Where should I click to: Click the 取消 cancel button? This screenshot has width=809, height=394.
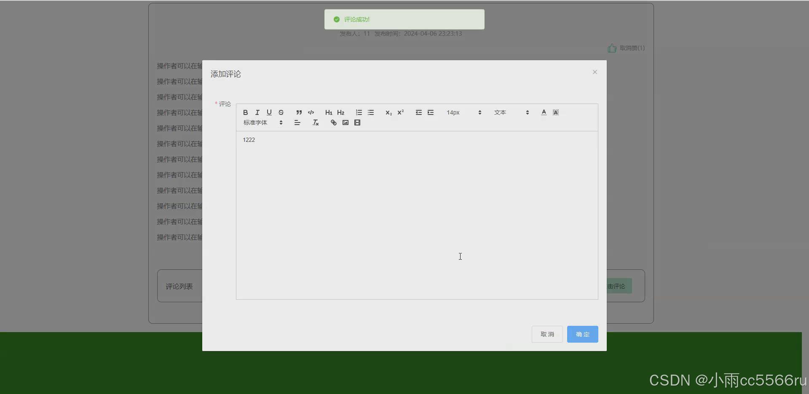547,334
